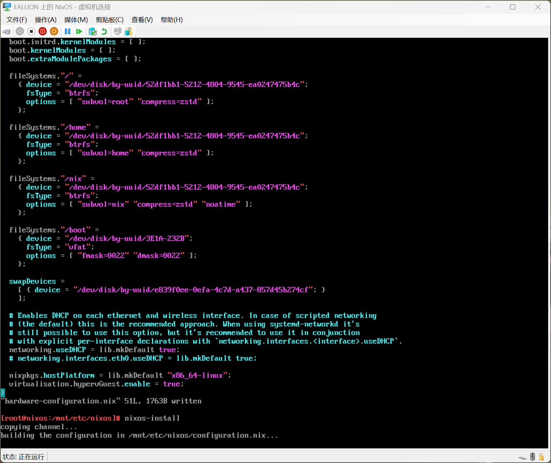Reset the VM using the green play-bar icon
Viewport: 551px width, 463px height.
[79, 31]
